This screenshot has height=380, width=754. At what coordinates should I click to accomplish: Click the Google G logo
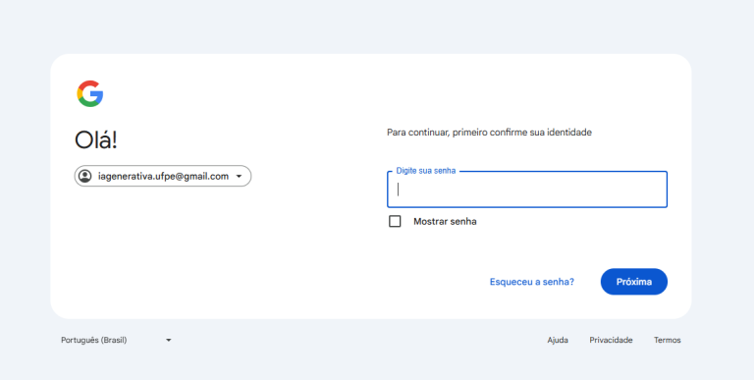(90, 93)
